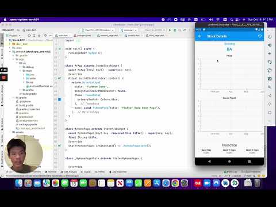Open Google Chrome from the Dock
Image resolution: width=276 pixels, height=207 pixels.
click(x=175, y=183)
